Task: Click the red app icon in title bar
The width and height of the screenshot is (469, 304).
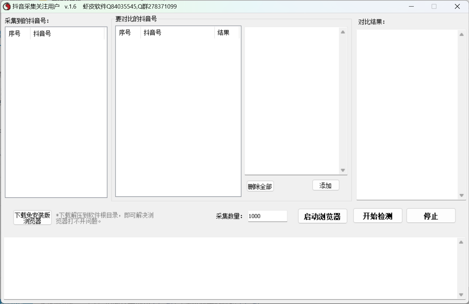Action: [7, 6]
